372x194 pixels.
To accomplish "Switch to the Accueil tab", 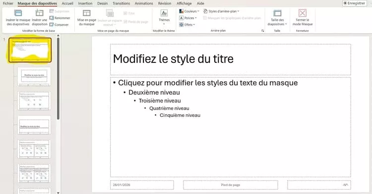I will pos(67,3).
